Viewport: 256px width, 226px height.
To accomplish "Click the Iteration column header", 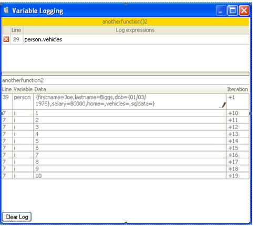I will 238,89.
